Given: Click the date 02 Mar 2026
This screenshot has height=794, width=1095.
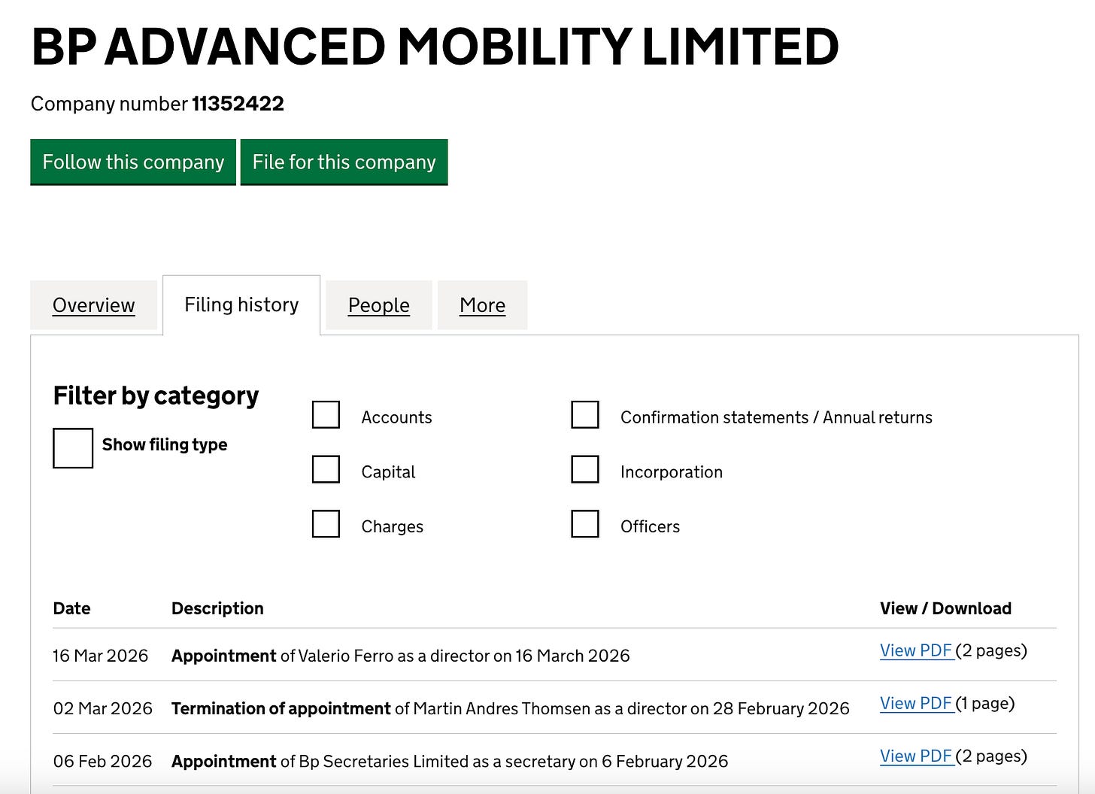Looking at the screenshot, I should 103,708.
